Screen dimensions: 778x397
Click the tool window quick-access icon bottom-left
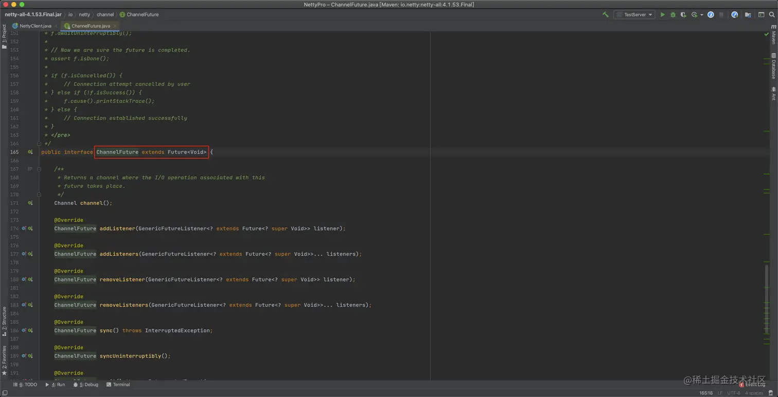(x=5, y=393)
